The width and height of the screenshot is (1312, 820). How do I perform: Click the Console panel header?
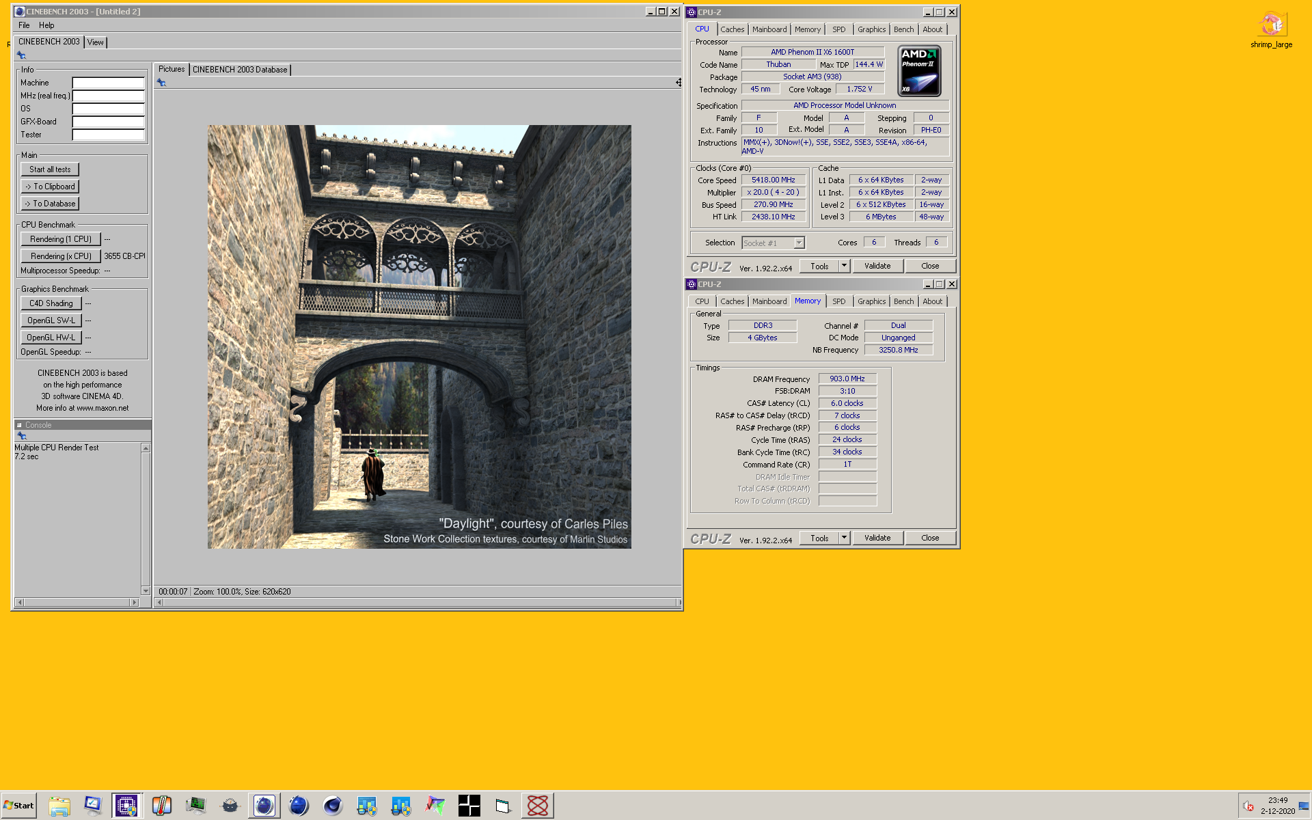point(83,425)
